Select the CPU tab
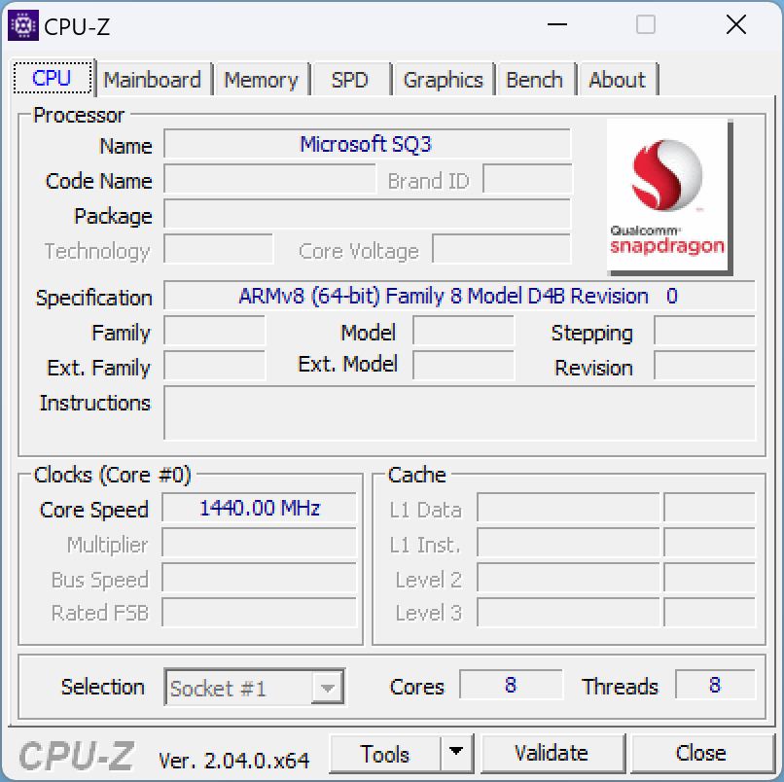Viewport: 784px width, 782px height. pyautogui.click(x=52, y=78)
